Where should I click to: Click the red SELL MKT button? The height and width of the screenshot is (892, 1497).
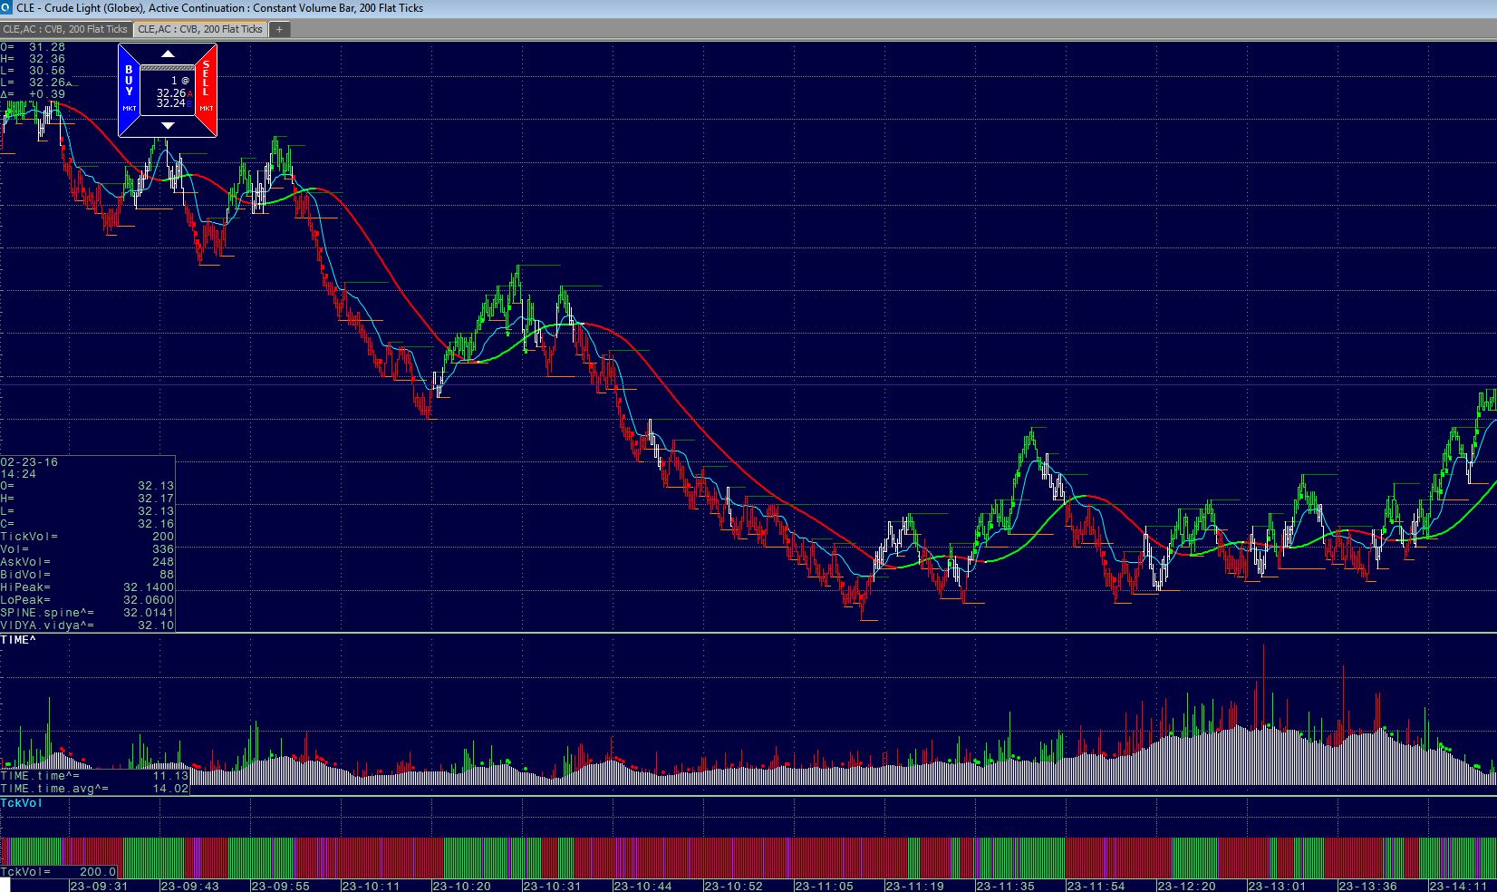pos(207,89)
